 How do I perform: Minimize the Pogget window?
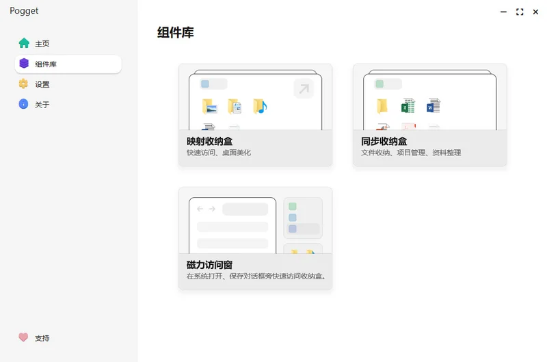(503, 12)
